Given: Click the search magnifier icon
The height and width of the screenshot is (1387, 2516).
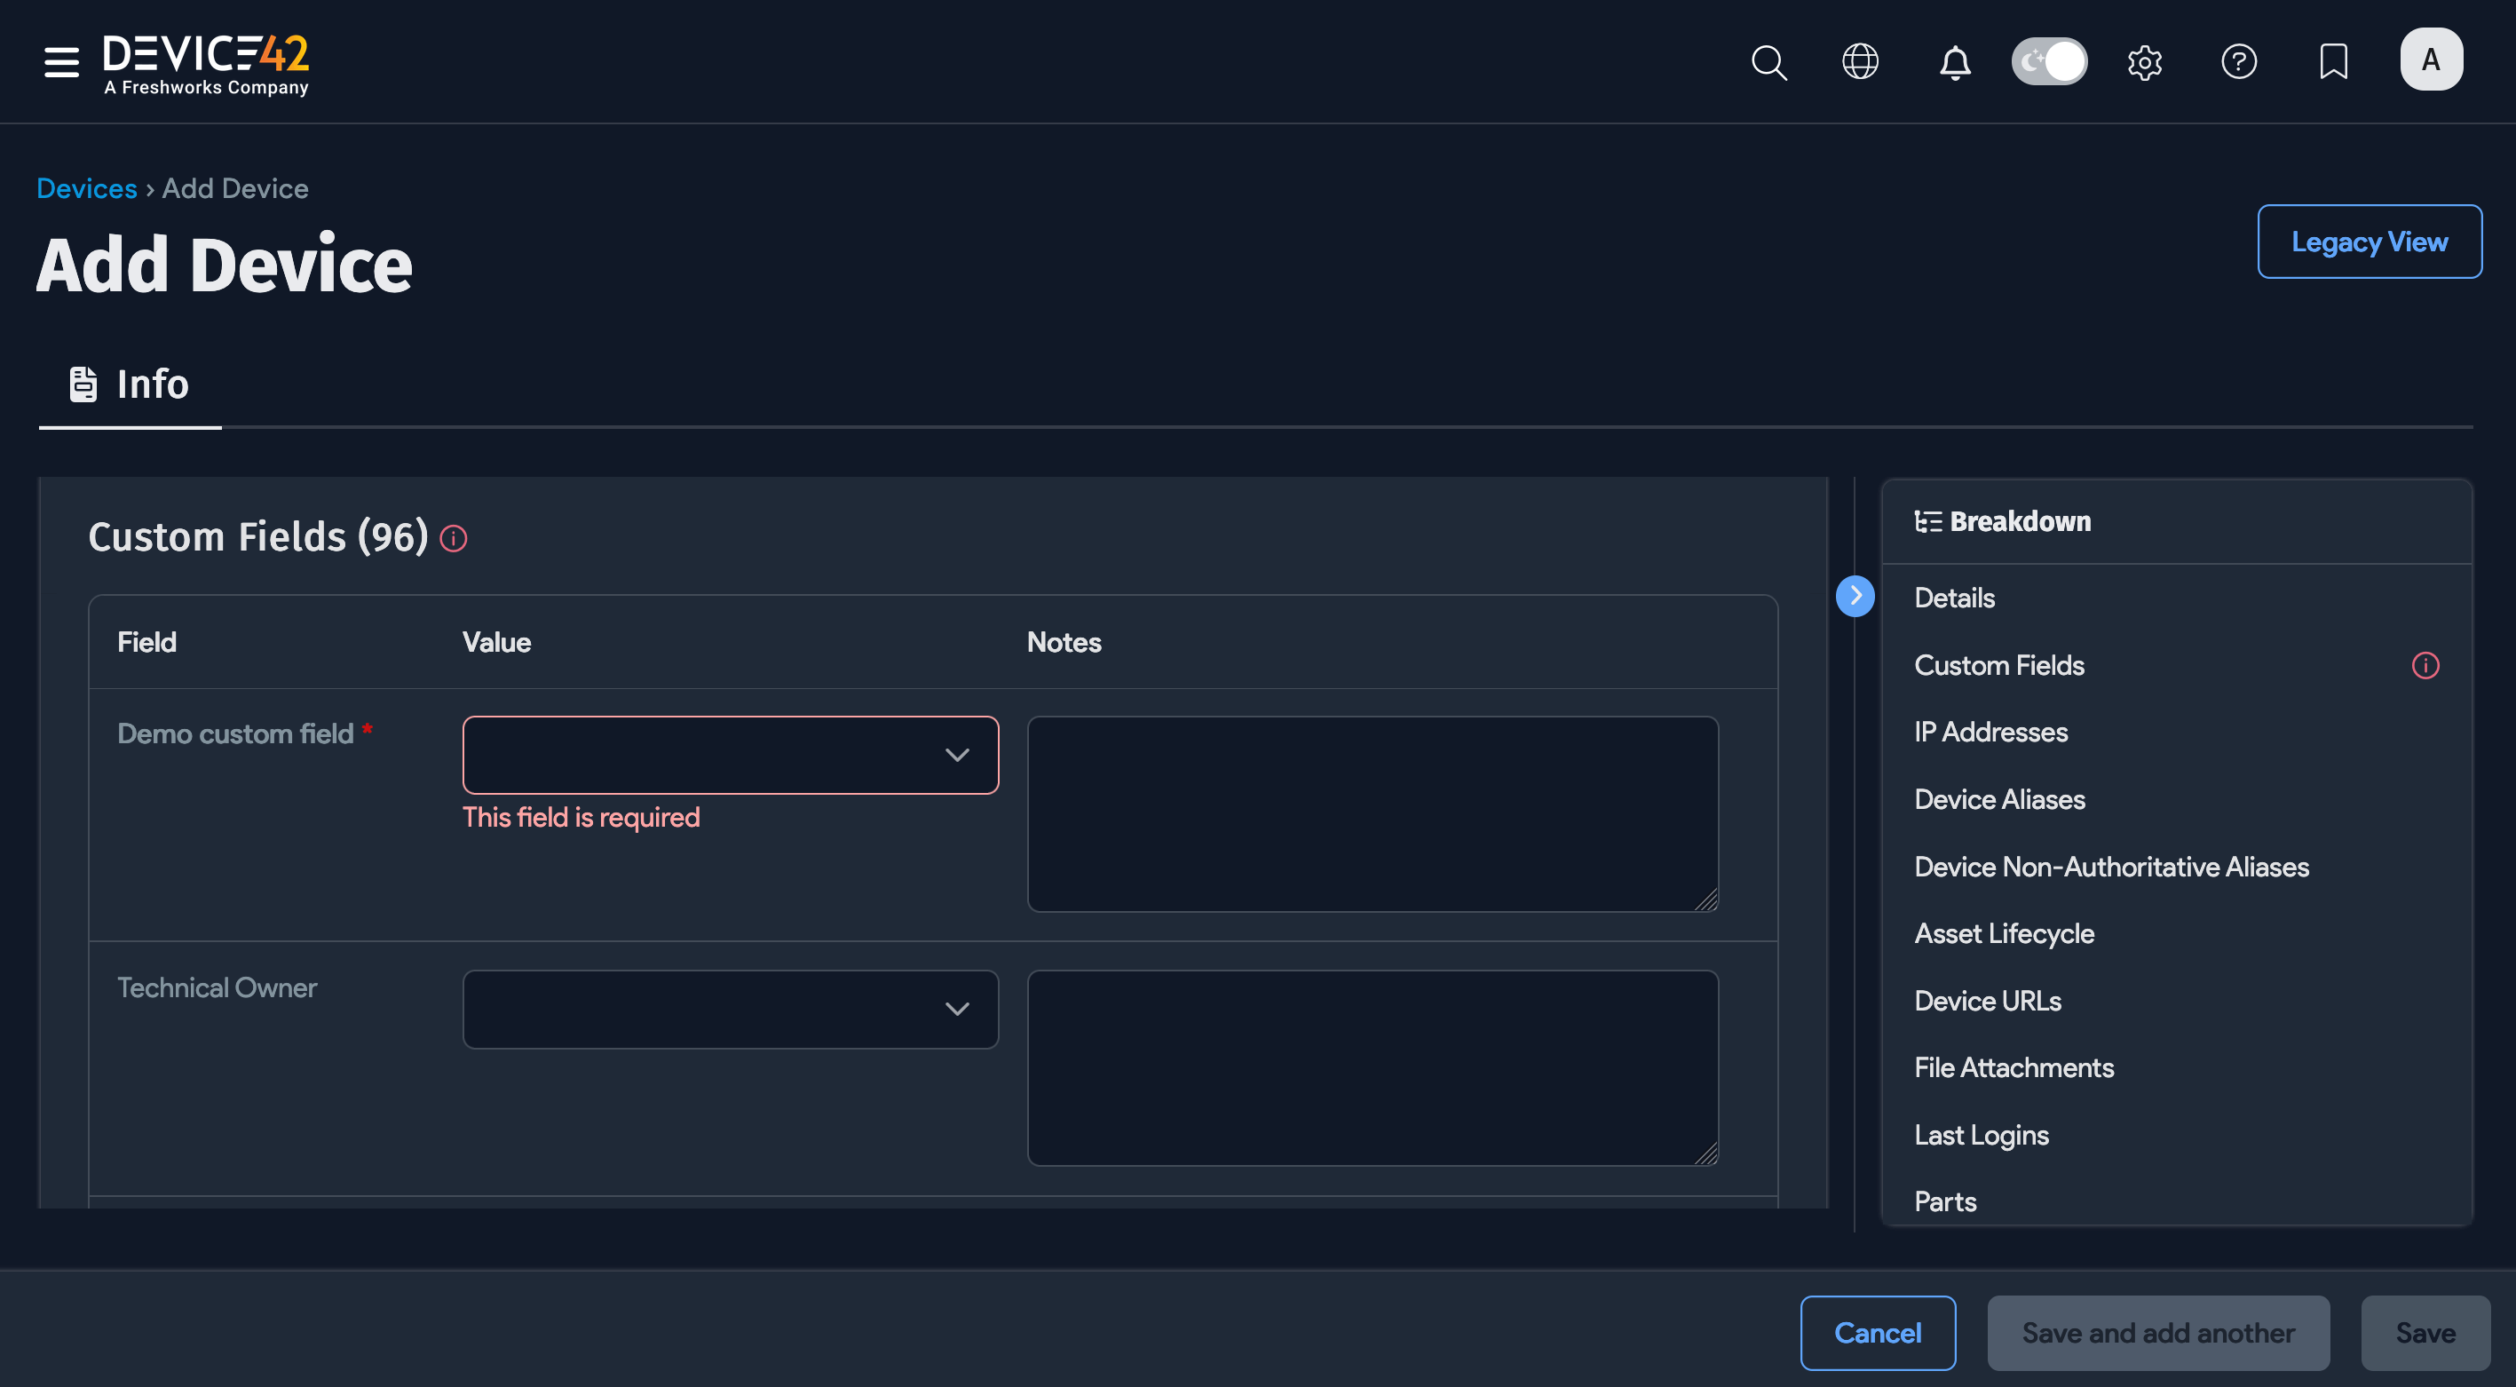Looking at the screenshot, I should click(x=1768, y=61).
